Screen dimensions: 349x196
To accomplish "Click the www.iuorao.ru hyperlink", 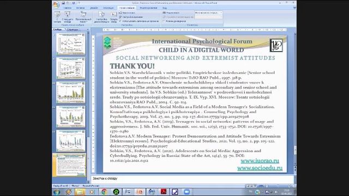I will (260, 161).
